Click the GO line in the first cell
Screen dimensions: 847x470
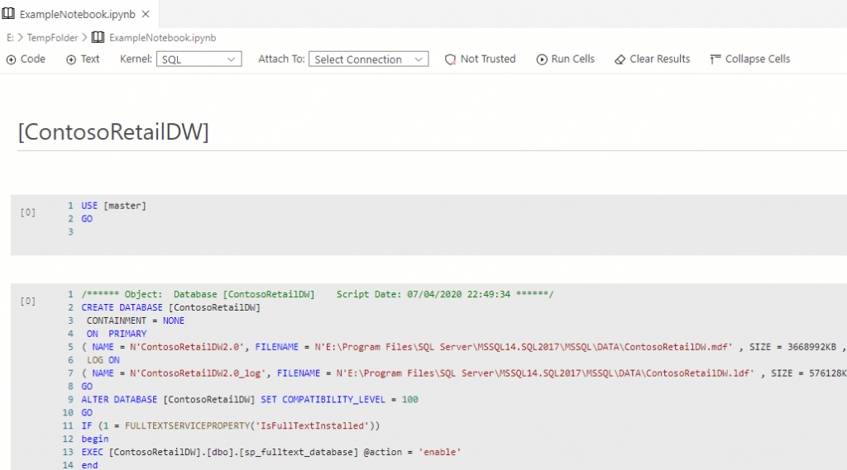pyautogui.click(x=87, y=219)
